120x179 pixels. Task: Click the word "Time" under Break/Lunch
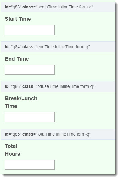click(11, 106)
